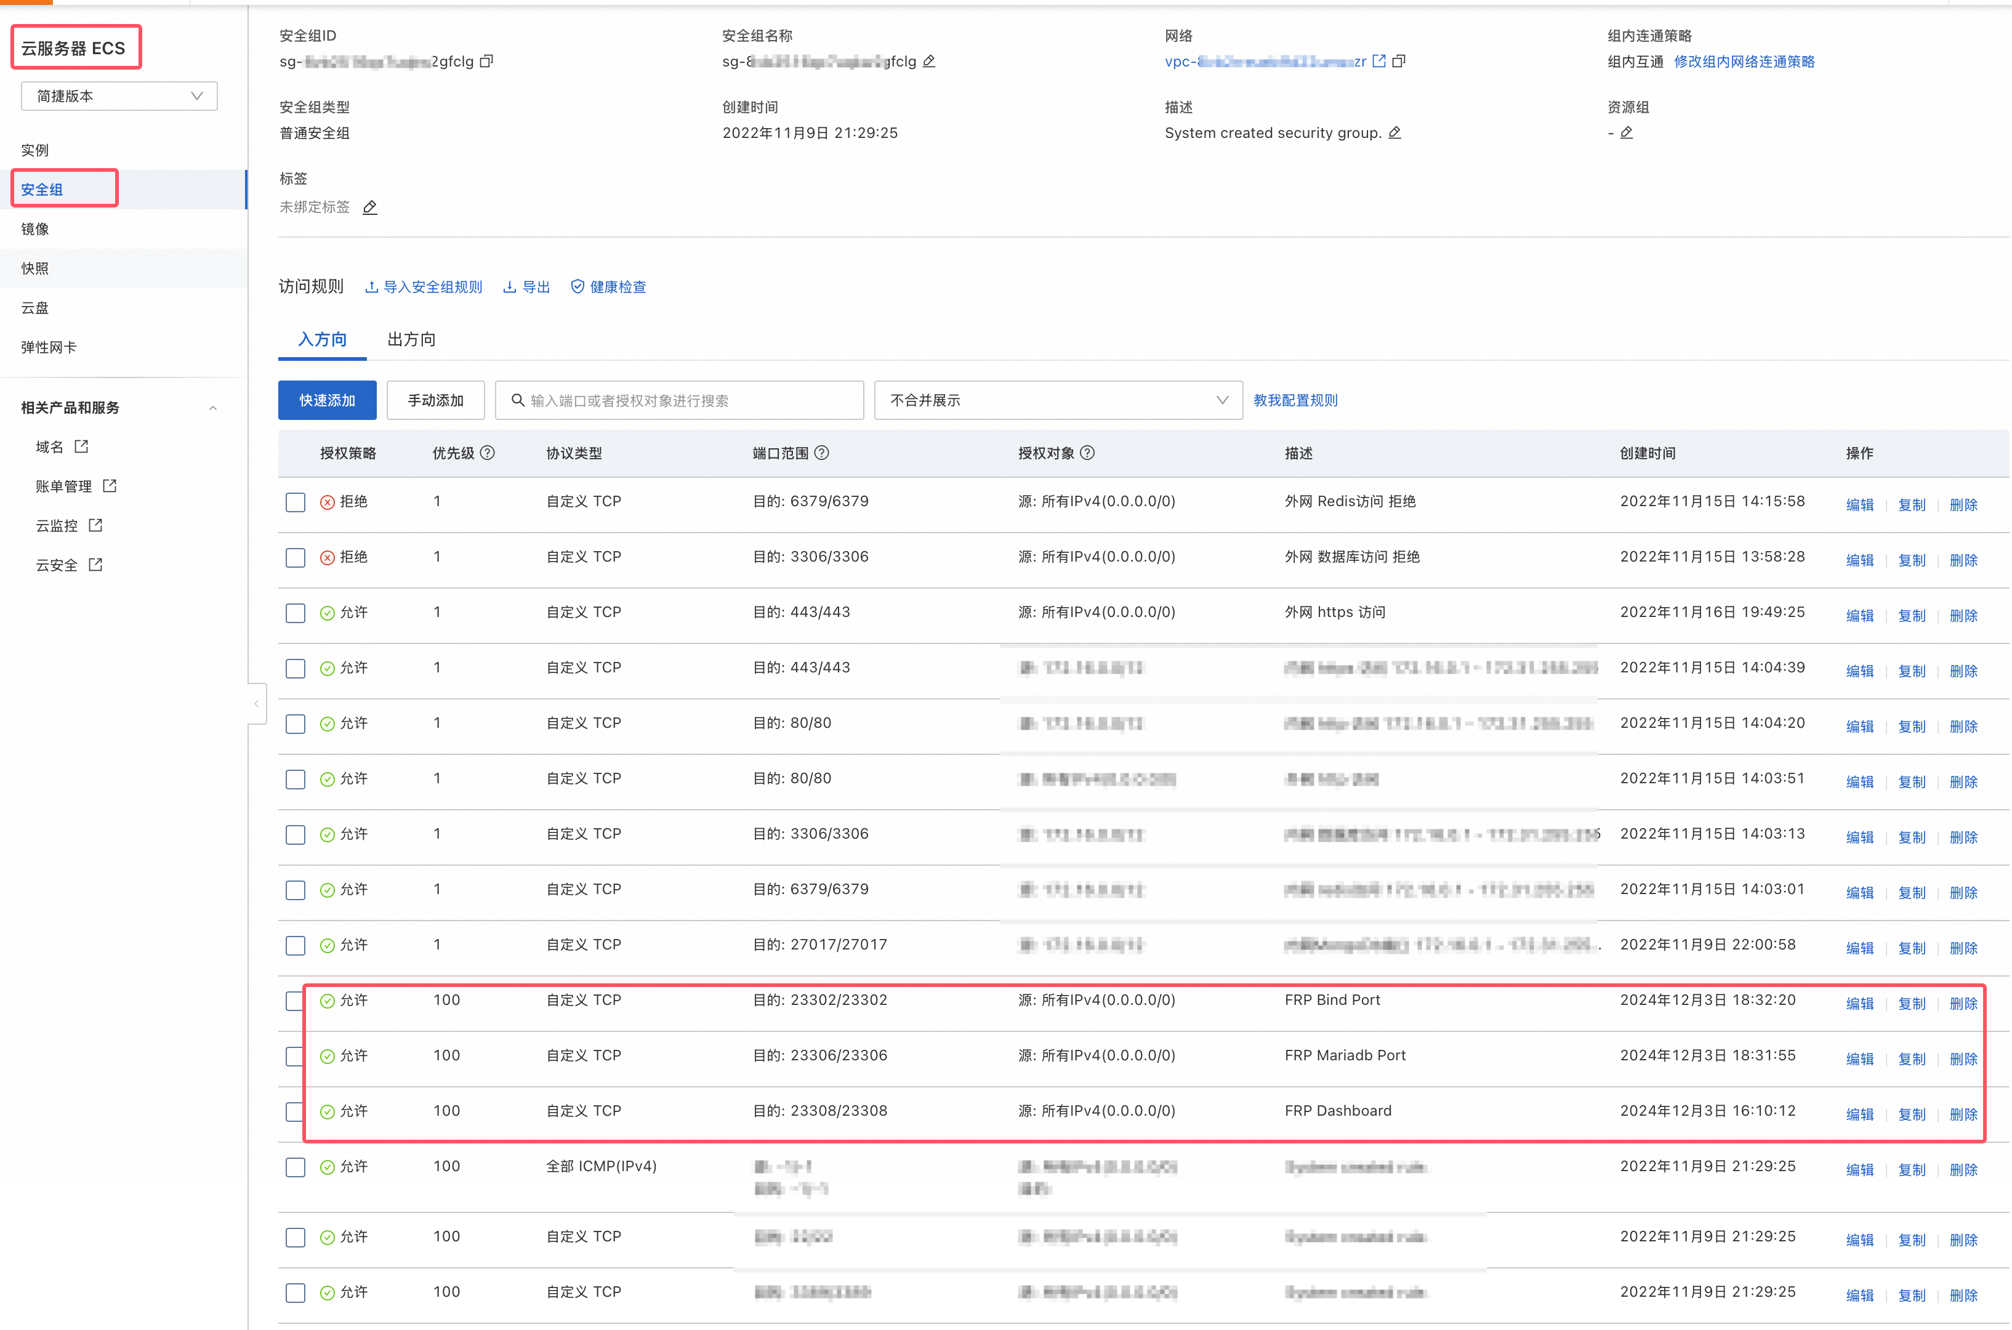
Task: Edit the description pencil icon
Action: (x=1394, y=132)
